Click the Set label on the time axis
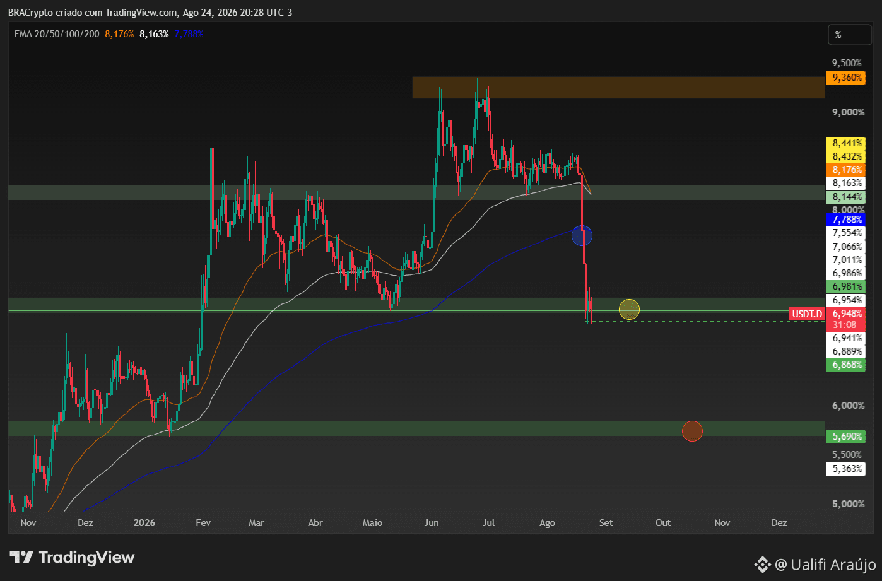The height and width of the screenshot is (581, 882). tap(606, 523)
